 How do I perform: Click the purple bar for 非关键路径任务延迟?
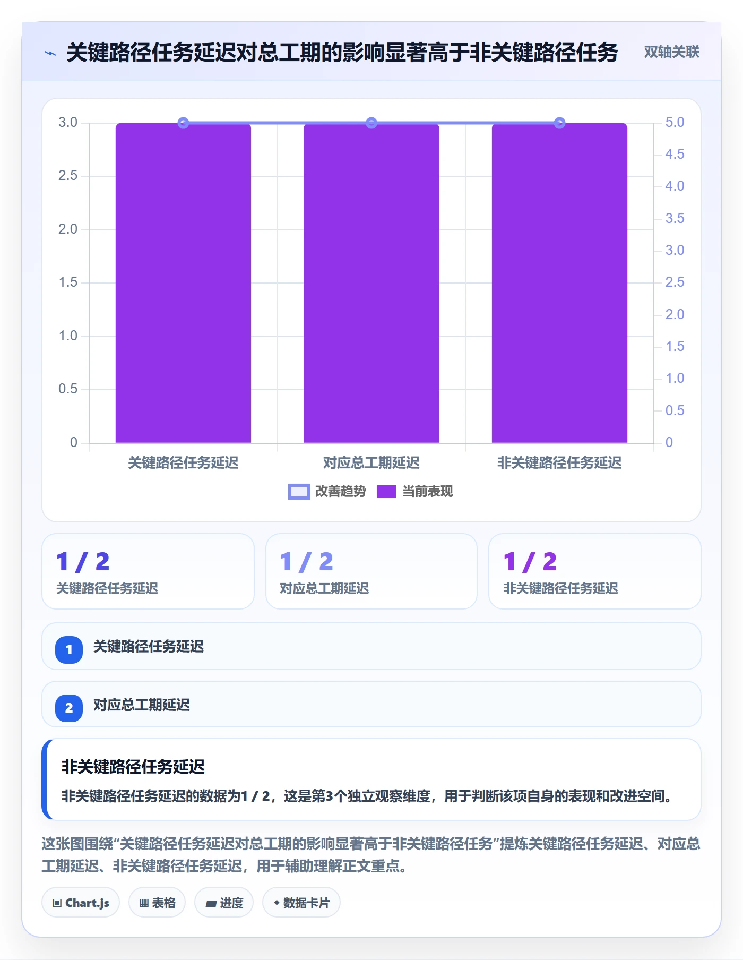[x=559, y=283]
